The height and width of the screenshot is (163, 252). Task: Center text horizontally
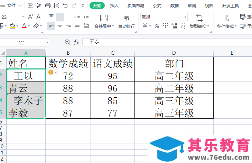pos(60,26)
